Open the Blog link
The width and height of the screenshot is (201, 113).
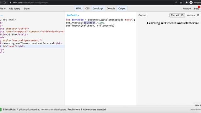(196, 8)
